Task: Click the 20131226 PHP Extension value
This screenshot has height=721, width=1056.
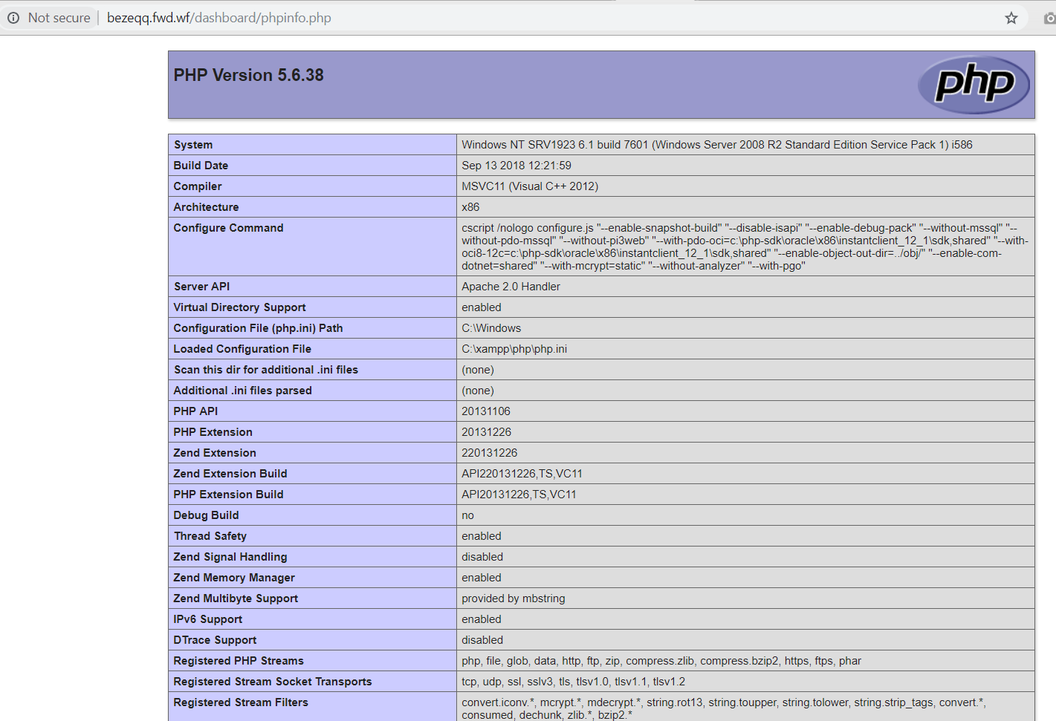Action: tap(487, 432)
